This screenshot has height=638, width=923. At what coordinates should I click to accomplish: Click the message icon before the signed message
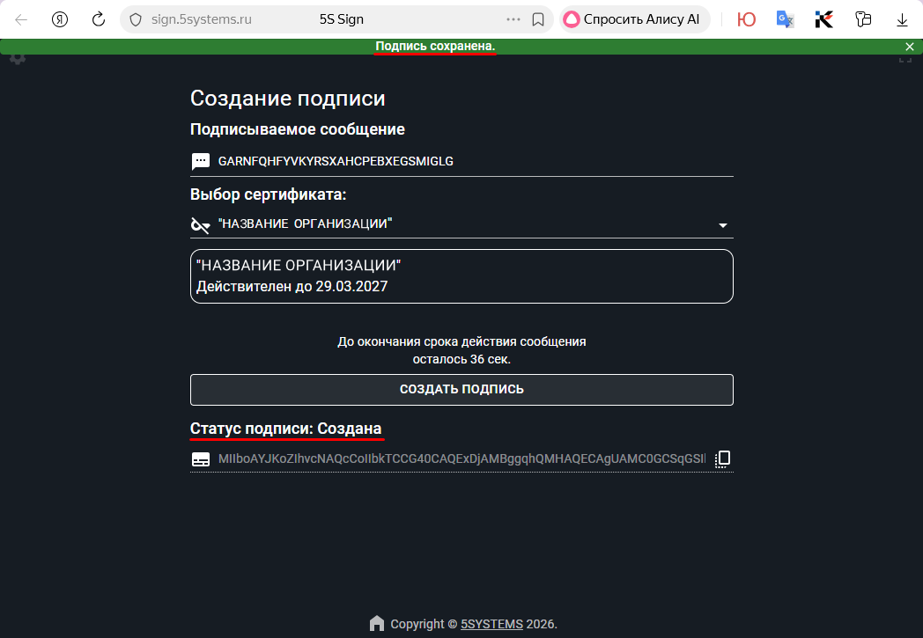[201, 161]
